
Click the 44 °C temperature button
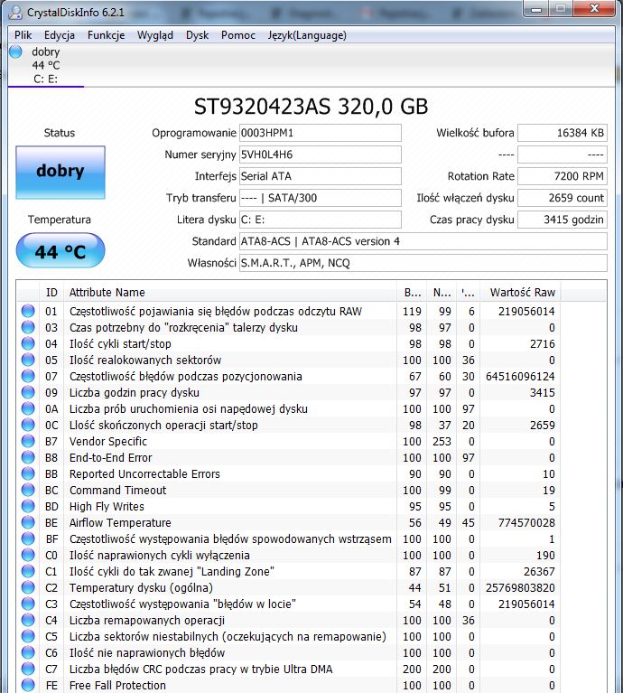60,250
